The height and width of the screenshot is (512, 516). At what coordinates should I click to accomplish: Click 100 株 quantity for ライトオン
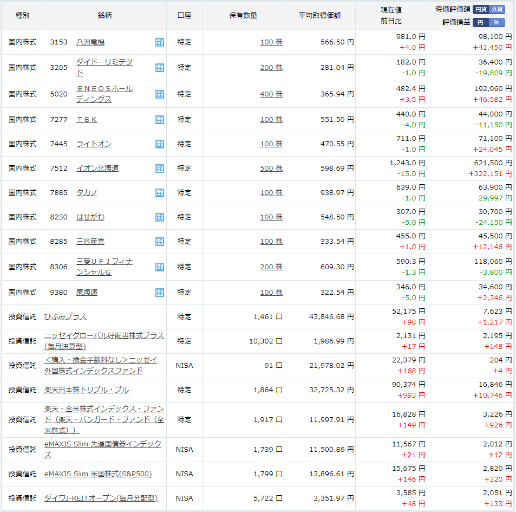tap(271, 144)
